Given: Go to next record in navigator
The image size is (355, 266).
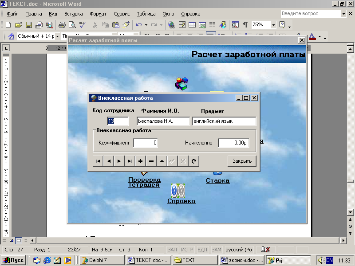Looking at the screenshot, I should 119,161.
